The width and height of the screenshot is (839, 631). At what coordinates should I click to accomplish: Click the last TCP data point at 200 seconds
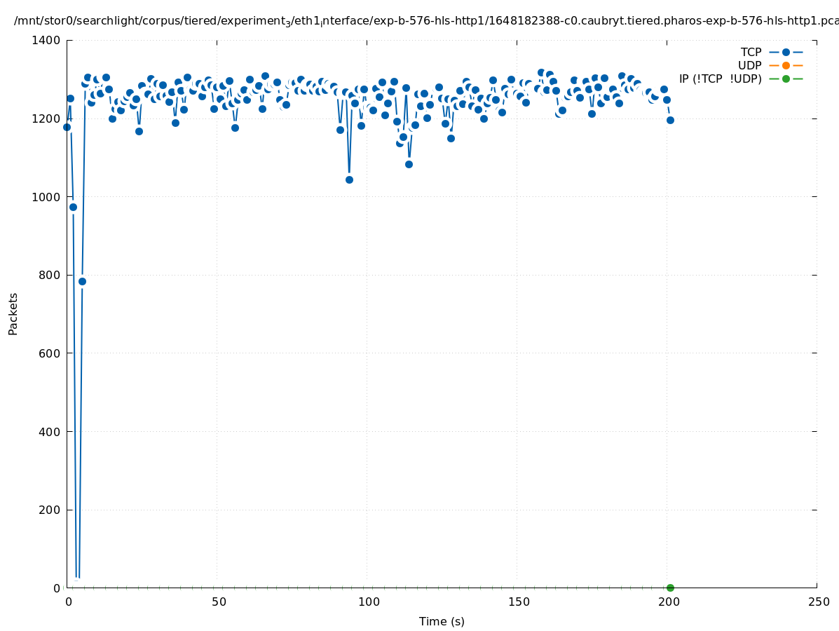(670, 120)
